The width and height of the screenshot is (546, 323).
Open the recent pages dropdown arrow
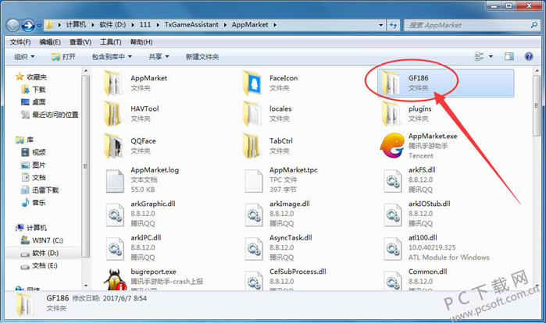click(x=38, y=26)
